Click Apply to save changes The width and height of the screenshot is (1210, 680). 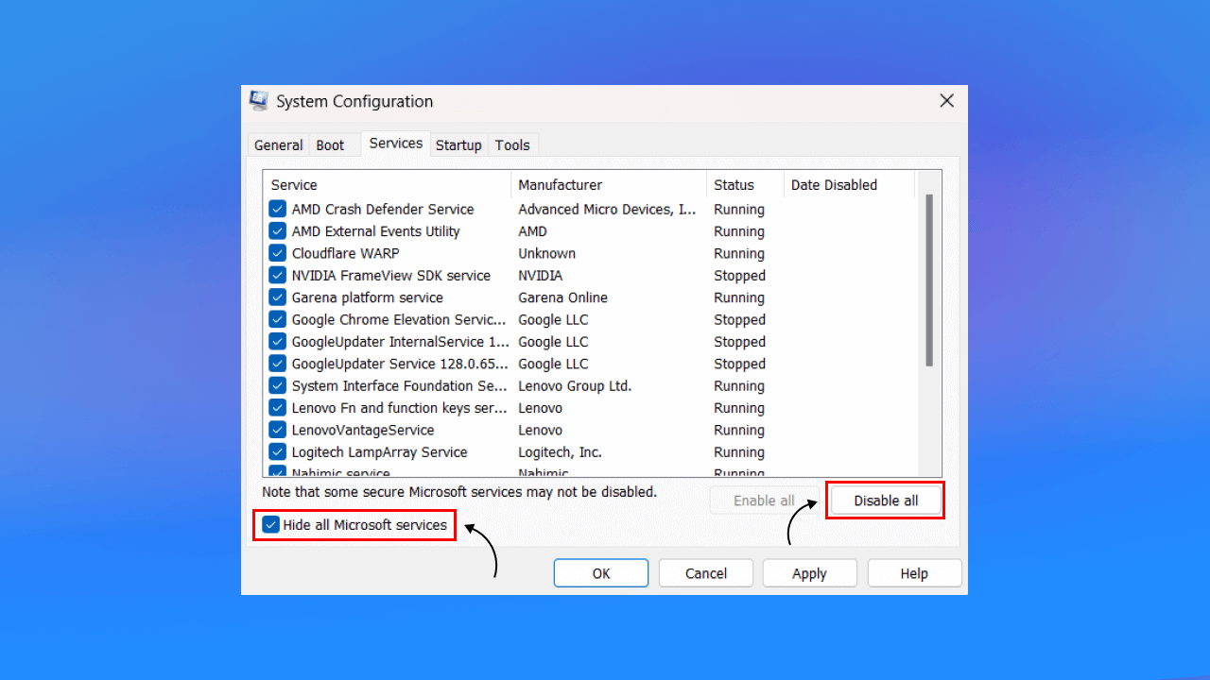coord(809,573)
